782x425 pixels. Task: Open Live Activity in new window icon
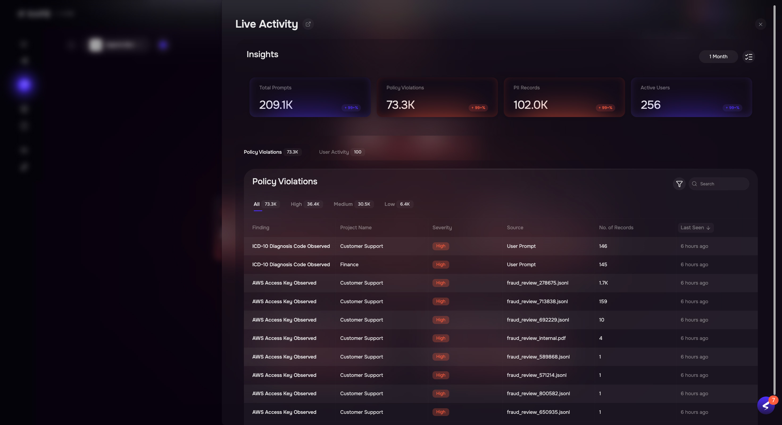[308, 24]
